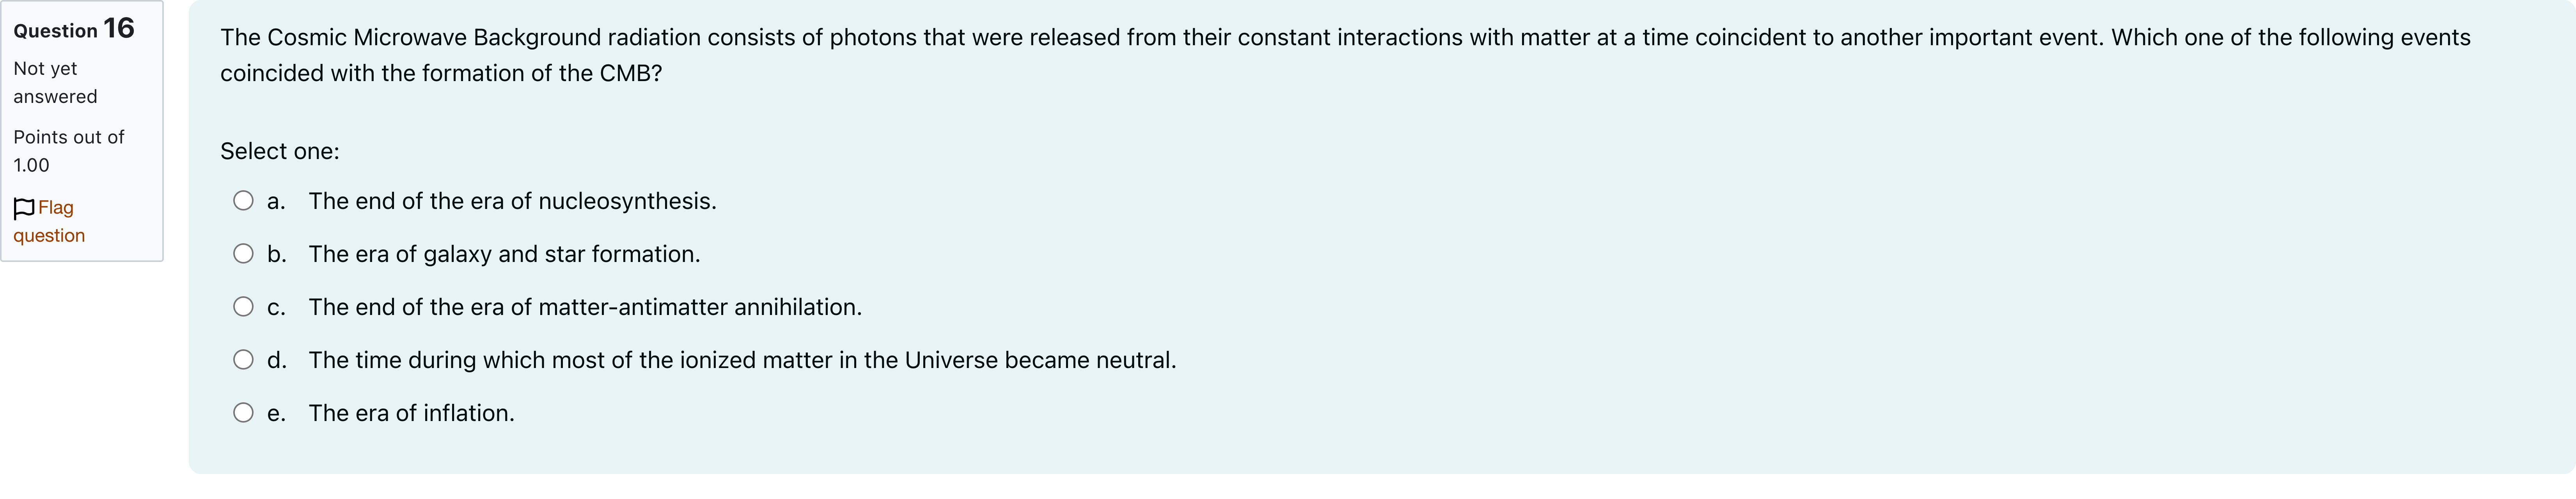Click answer text about ionized matter becoming neutral
The image size is (2576, 499).
click(742, 360)
